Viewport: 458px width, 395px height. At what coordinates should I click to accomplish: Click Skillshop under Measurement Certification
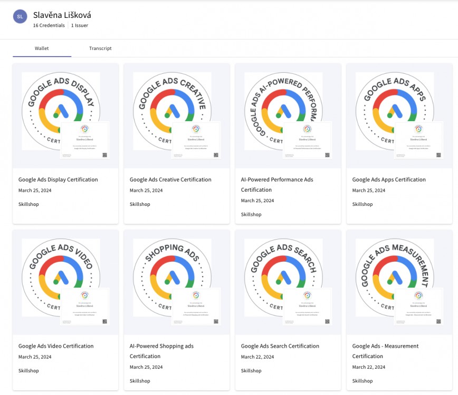(x=362, y=381)
